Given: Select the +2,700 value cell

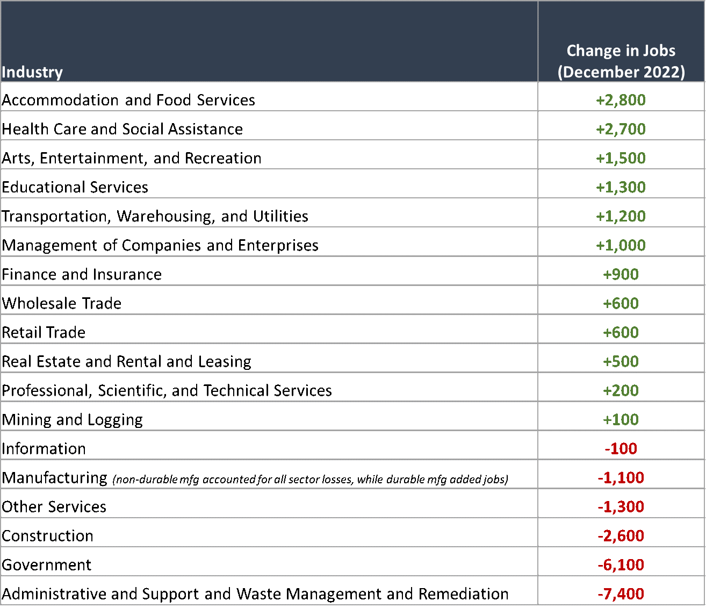Looking at the screenshot, I should coord(621,129).
